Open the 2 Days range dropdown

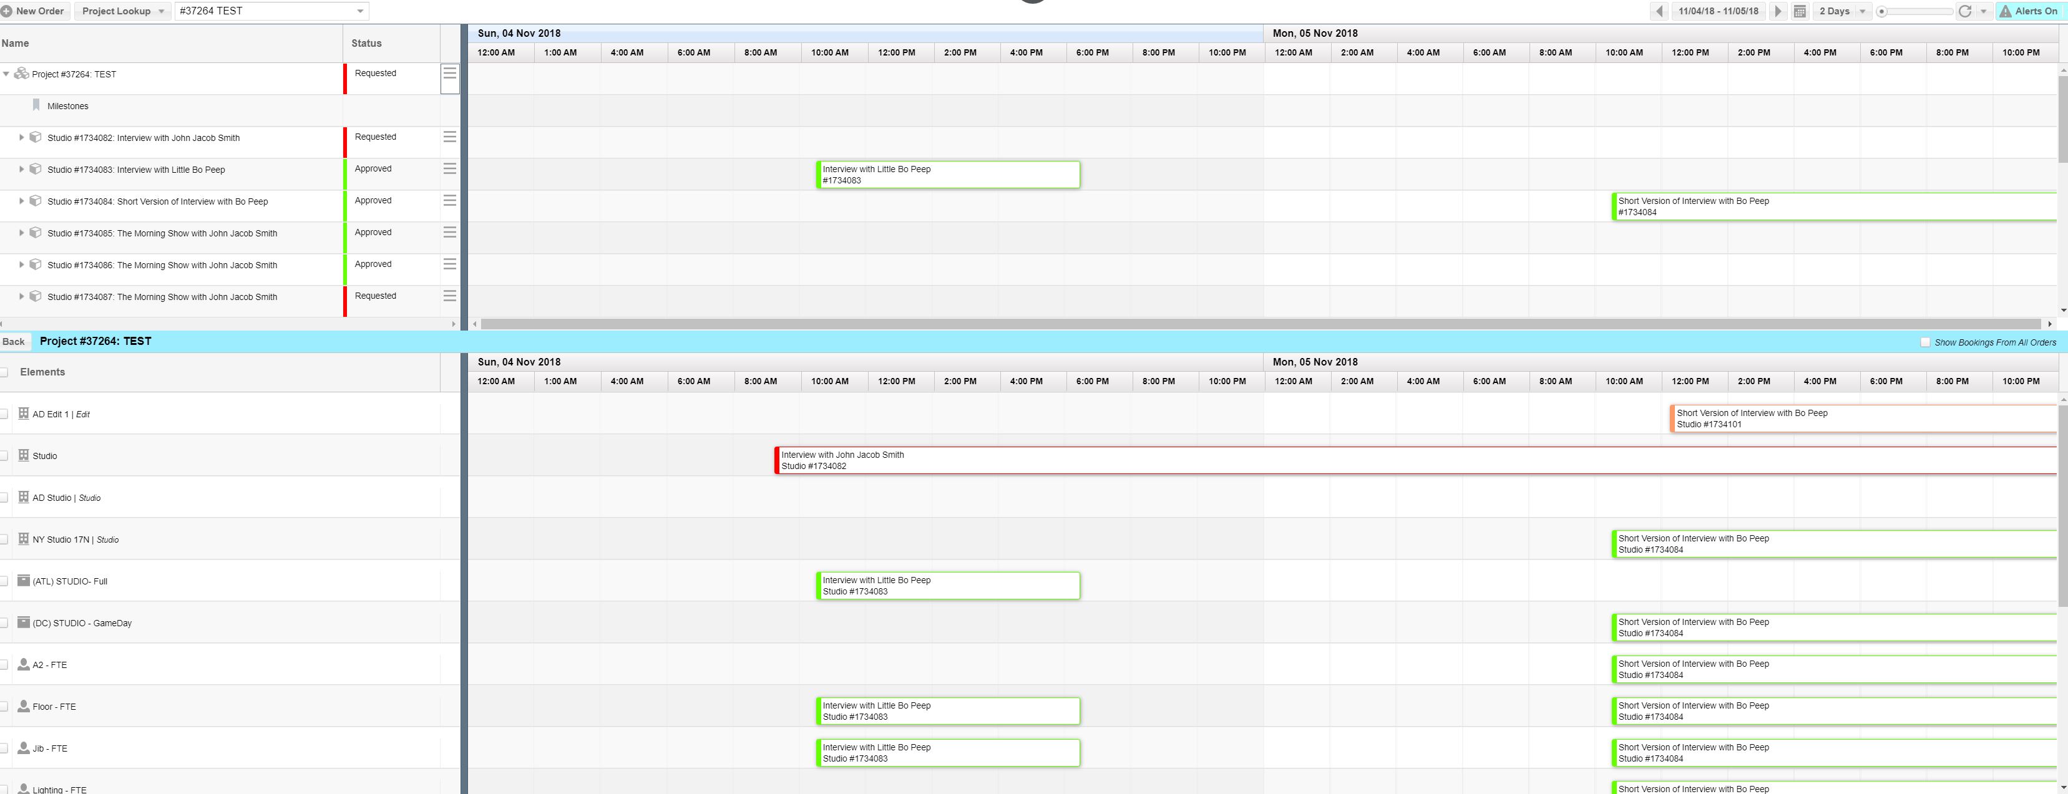[1842, 11]
